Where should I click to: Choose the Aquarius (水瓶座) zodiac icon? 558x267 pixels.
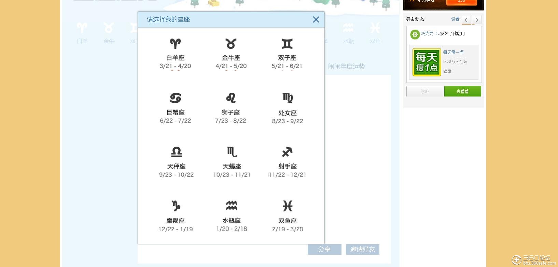coord(232,206)
